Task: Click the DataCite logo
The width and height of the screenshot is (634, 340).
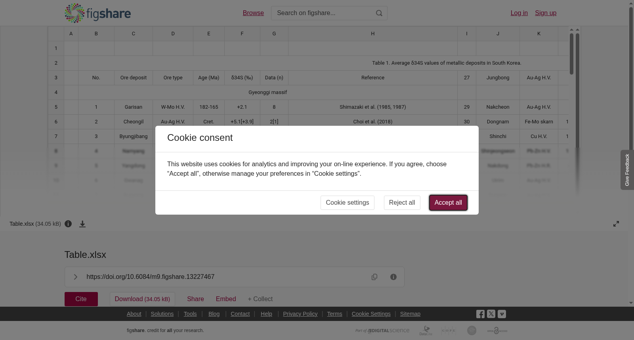Action: coord(426,330)
